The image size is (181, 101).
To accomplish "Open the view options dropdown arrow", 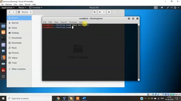I will click(104, 12).
